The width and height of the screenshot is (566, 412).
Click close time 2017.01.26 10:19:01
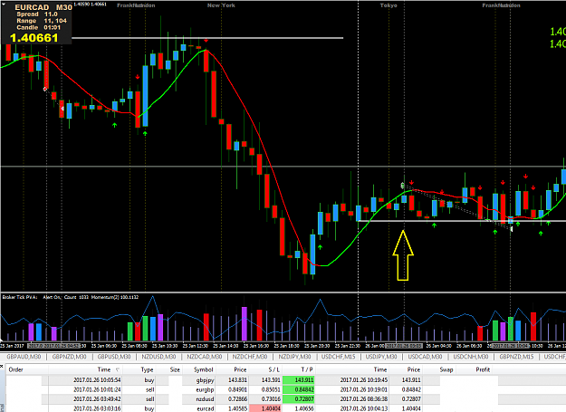tap(364, 390)
